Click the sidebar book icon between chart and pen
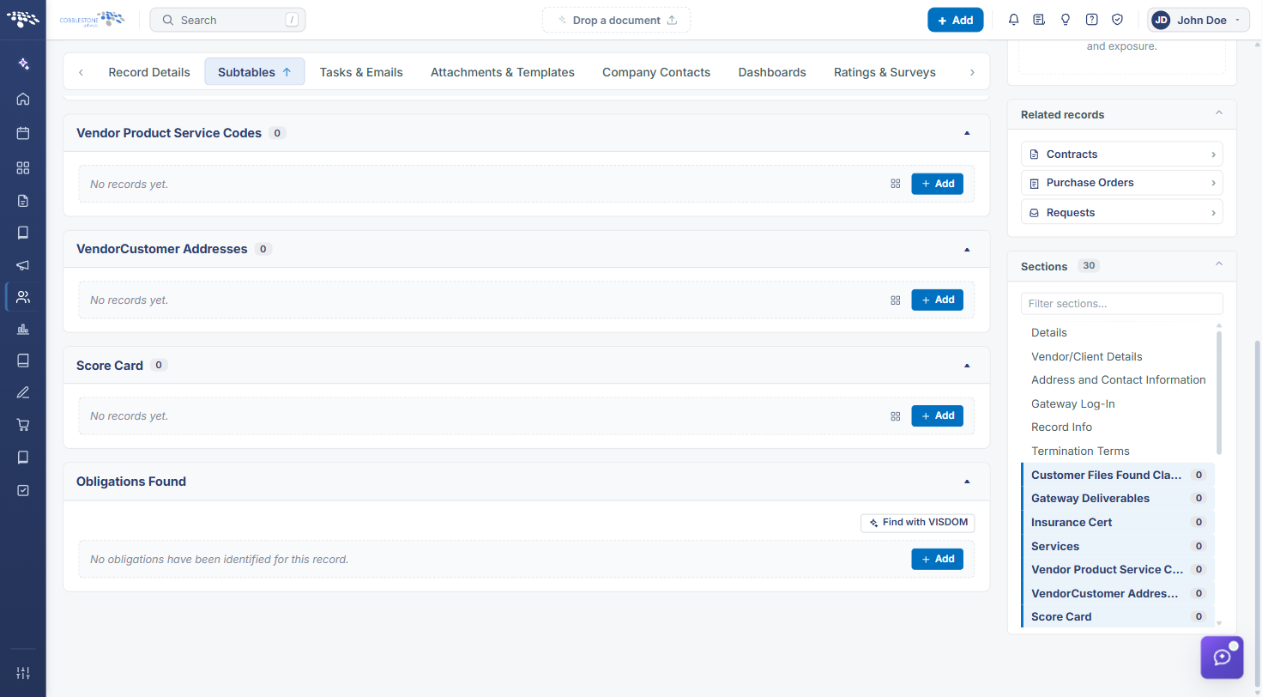Screen dimensions: 1262x697 (23, 361)
